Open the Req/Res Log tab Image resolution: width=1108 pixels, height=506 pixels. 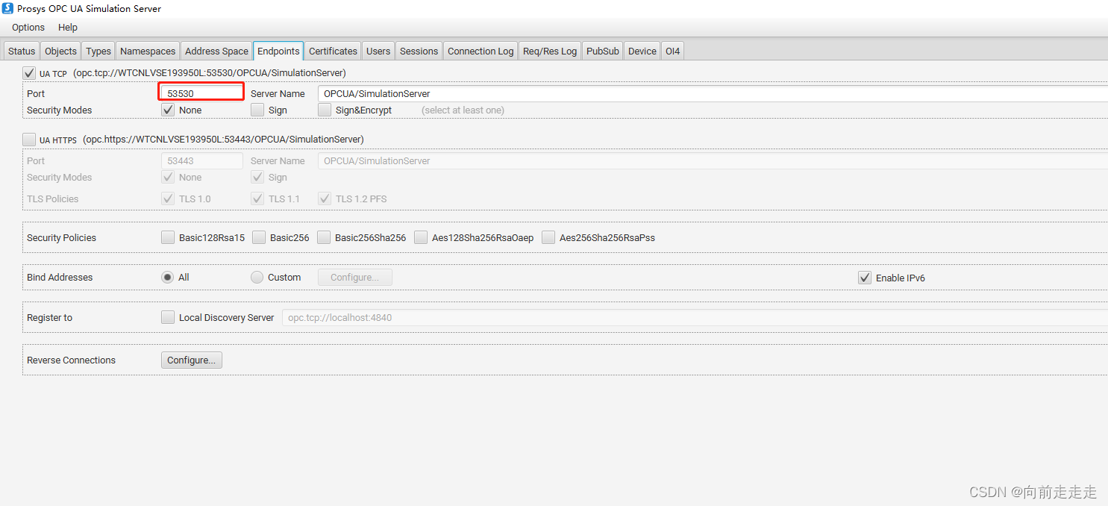tap(550, 51)
